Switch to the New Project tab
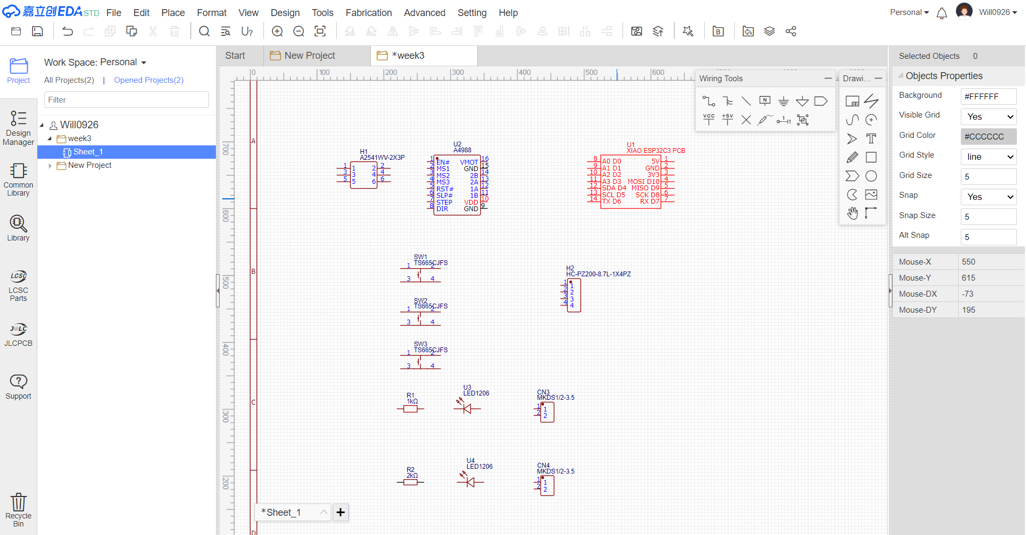Image resolution: width=1026 pixels, height=535 pixels. coord(309,56)
